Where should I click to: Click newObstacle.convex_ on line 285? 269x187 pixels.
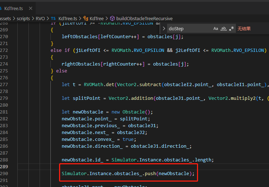(88, 139)
